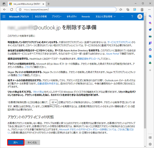Click こちら link for Skype credit
Screen dimensions: 154x148
click(x=20, y=75)
